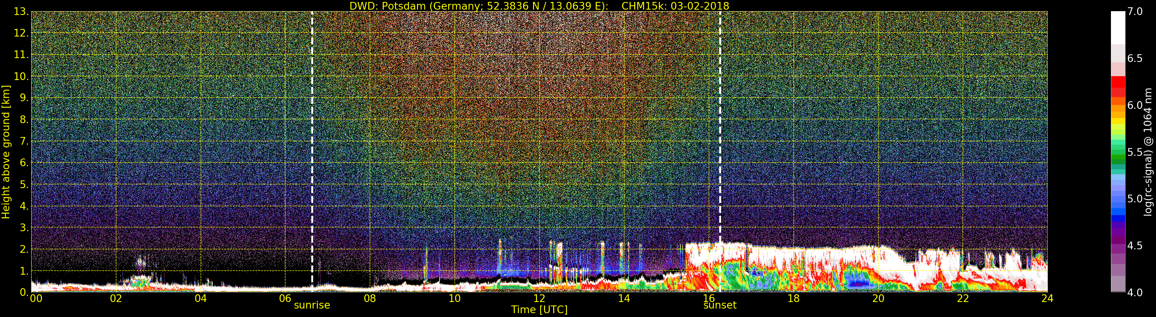Click the '12' time tick label on the time axis
1156x317 pixels.
pyautogui.click(x=539, y=298)
